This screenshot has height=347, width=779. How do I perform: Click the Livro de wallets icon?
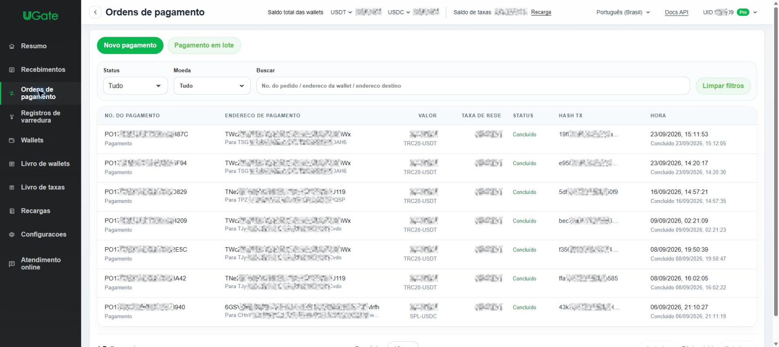[x=12, y=164]
